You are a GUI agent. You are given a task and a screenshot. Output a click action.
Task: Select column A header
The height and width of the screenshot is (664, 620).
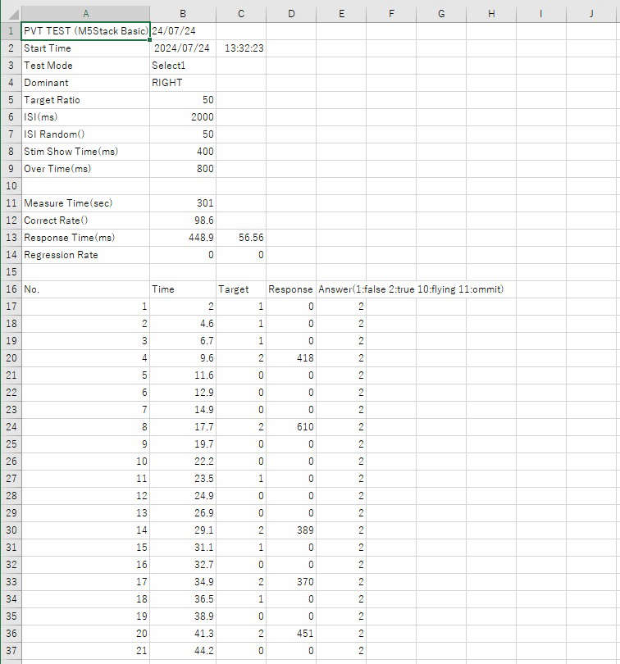pos(85,14)
